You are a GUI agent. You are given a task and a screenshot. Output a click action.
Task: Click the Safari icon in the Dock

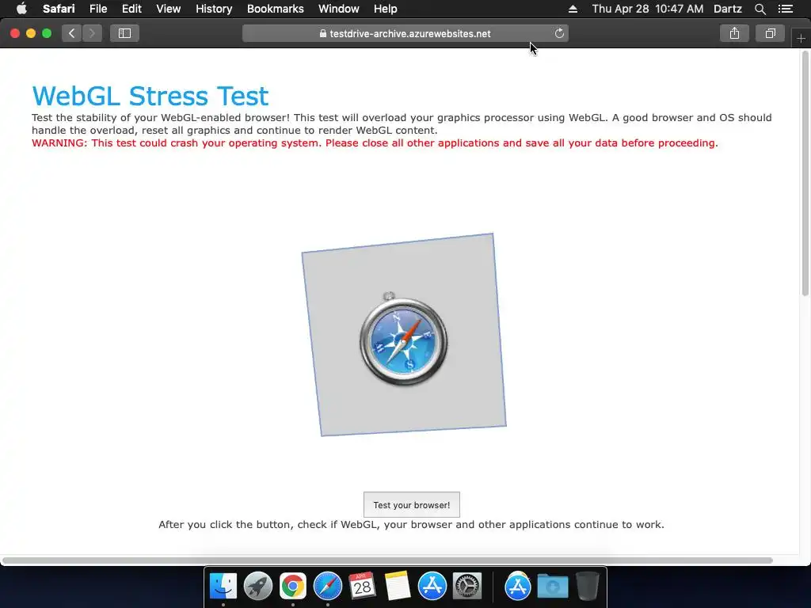[327, 586]
